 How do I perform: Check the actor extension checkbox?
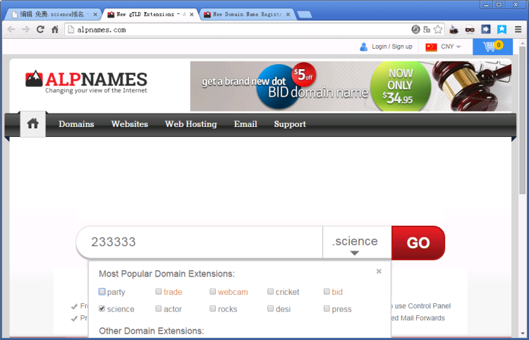pyautogui.click(x=158, y=309)
